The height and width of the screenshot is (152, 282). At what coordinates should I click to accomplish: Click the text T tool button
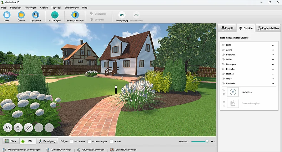[x=39, y=128]
